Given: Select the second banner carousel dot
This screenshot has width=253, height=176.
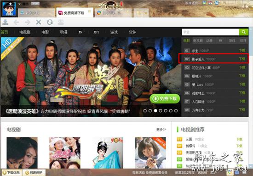Looking at the screenshot, I should pos(150,111).
